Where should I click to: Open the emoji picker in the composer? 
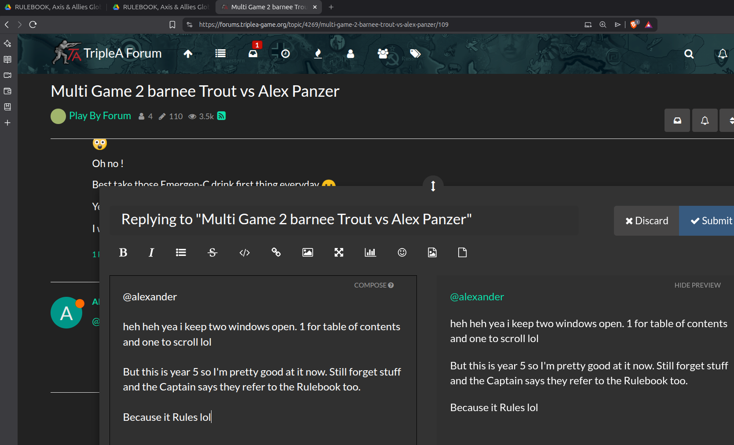click(x=402, y=252)
